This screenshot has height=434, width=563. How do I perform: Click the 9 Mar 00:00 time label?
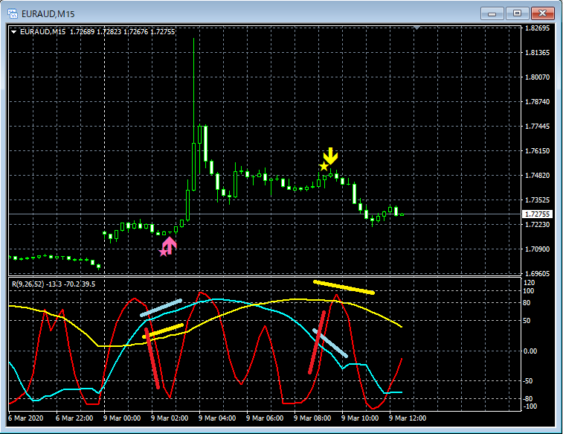point(122,418)
